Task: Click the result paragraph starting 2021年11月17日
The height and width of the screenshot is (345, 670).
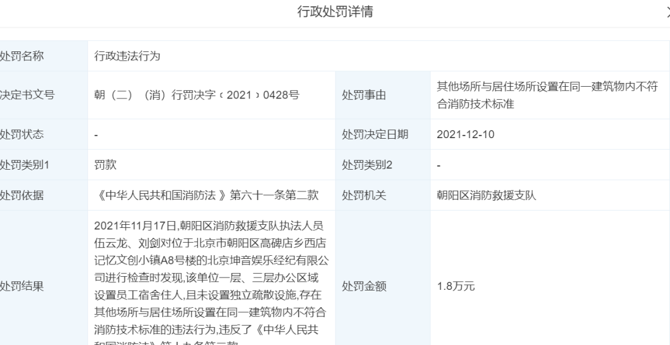Action: pos(212,282)
